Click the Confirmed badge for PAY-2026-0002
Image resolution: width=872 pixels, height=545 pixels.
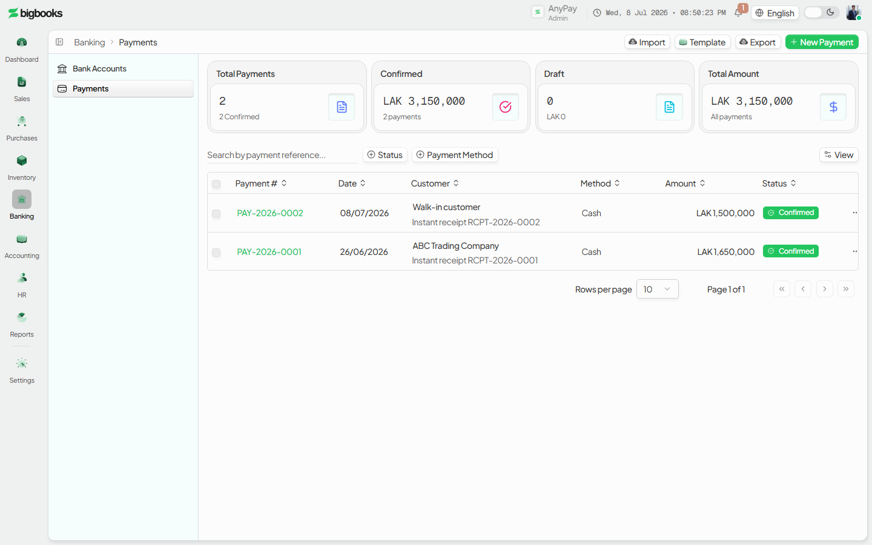791,213
